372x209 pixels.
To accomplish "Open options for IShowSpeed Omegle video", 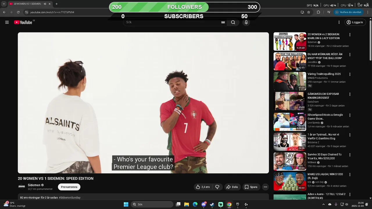I will 350,115.
